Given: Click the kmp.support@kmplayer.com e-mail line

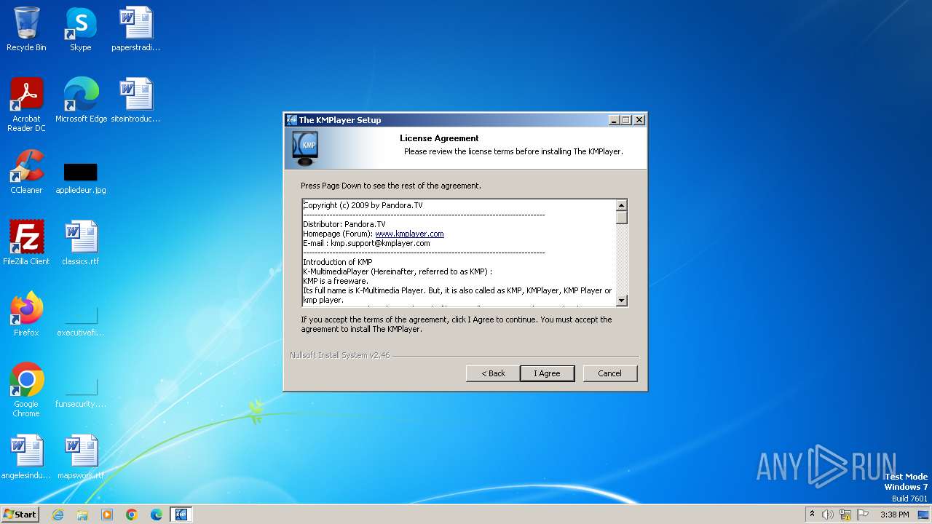Looking at the screenshot, I should [366, 243].
